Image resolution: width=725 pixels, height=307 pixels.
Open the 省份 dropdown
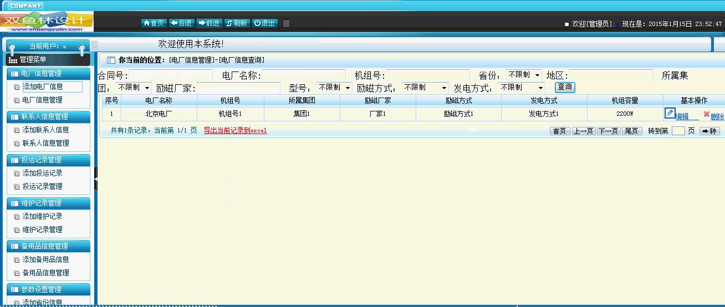[523, 75]
